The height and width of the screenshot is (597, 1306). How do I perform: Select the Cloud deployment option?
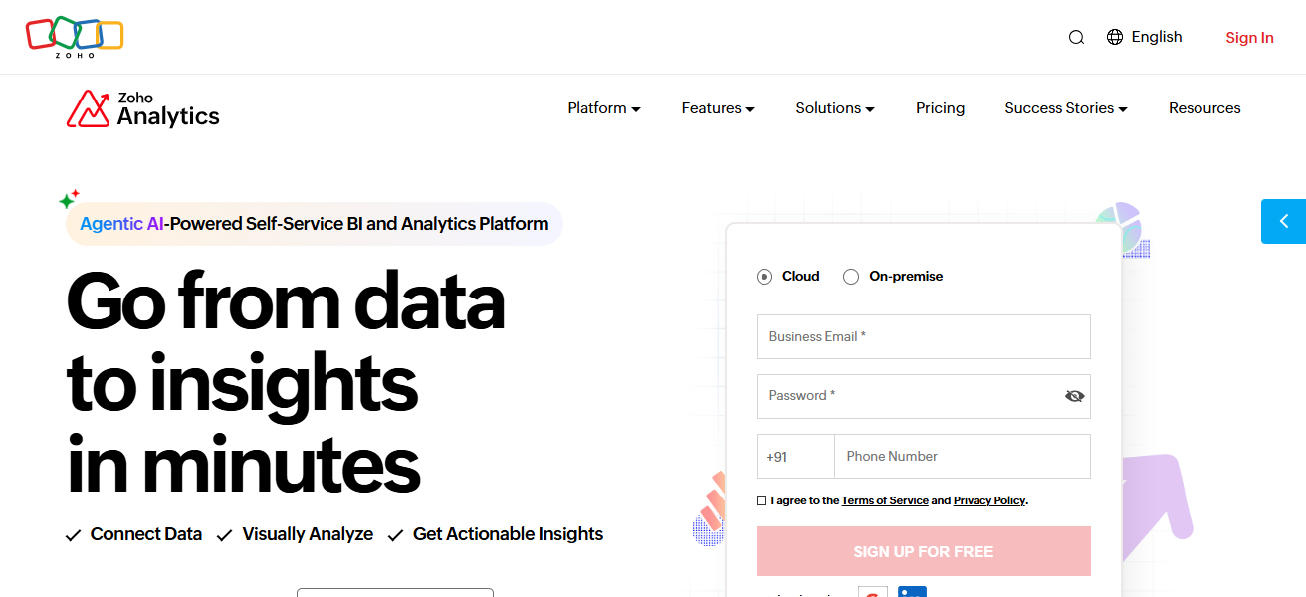(764, 276)
